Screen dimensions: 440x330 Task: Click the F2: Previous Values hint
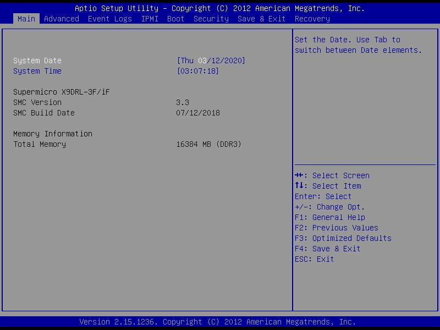337,228
